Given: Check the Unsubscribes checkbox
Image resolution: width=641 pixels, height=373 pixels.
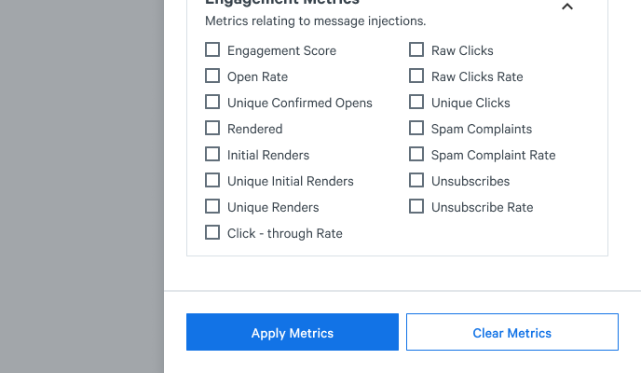Looking at the screenshot, I should coord(416,181).
